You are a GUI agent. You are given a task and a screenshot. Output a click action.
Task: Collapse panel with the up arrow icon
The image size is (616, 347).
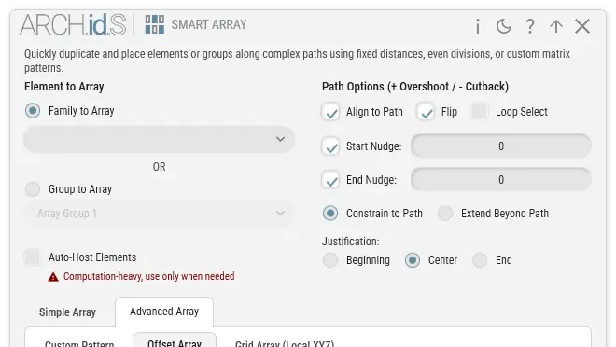(x=556, y=26)
